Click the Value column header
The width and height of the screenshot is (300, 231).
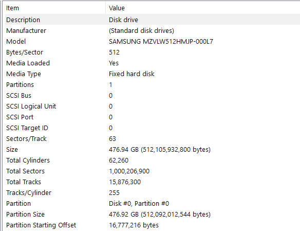pos(202,8)
